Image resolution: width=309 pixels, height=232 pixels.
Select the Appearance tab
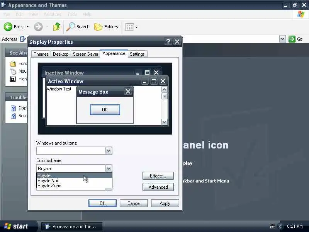click(114, 53)
